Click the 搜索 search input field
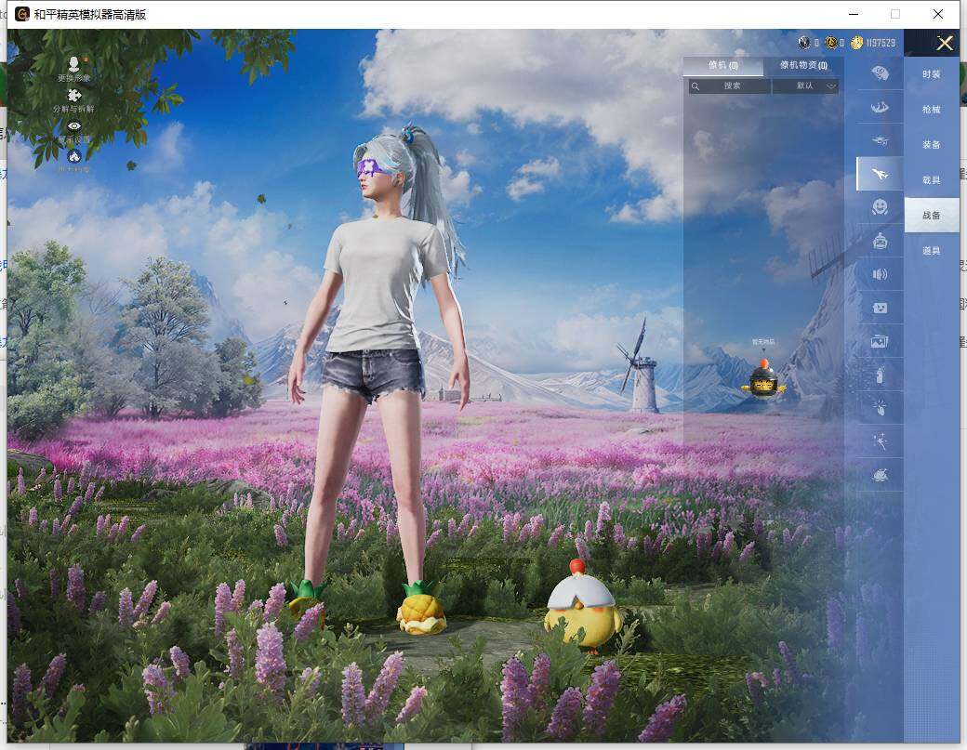 pyautogui.click(x=730, y=86)
